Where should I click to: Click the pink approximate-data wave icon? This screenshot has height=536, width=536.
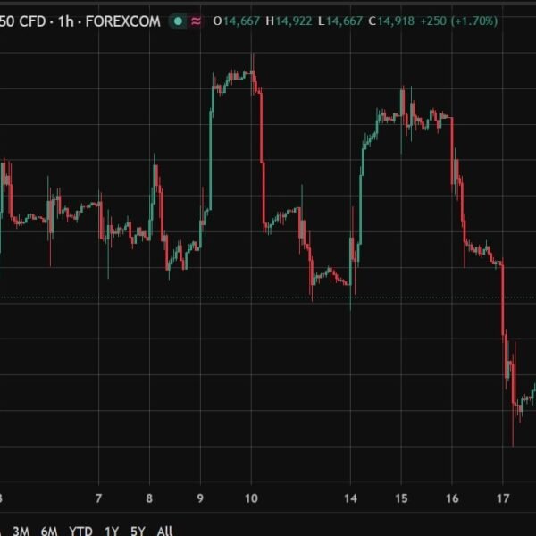196,21
